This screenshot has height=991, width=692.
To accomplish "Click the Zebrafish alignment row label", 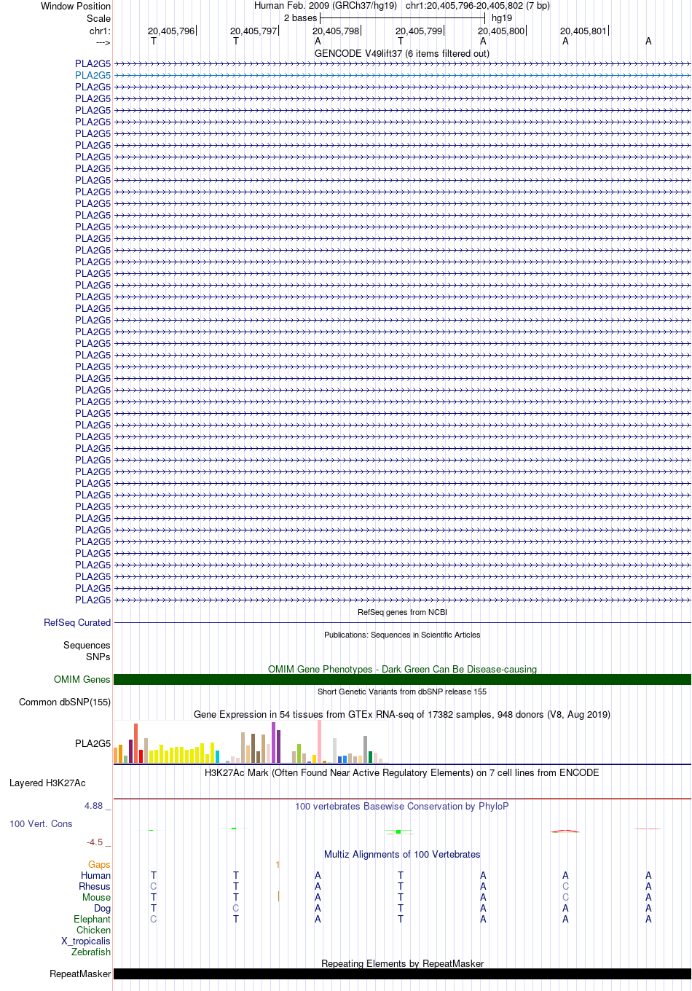I will click(91, 952).
